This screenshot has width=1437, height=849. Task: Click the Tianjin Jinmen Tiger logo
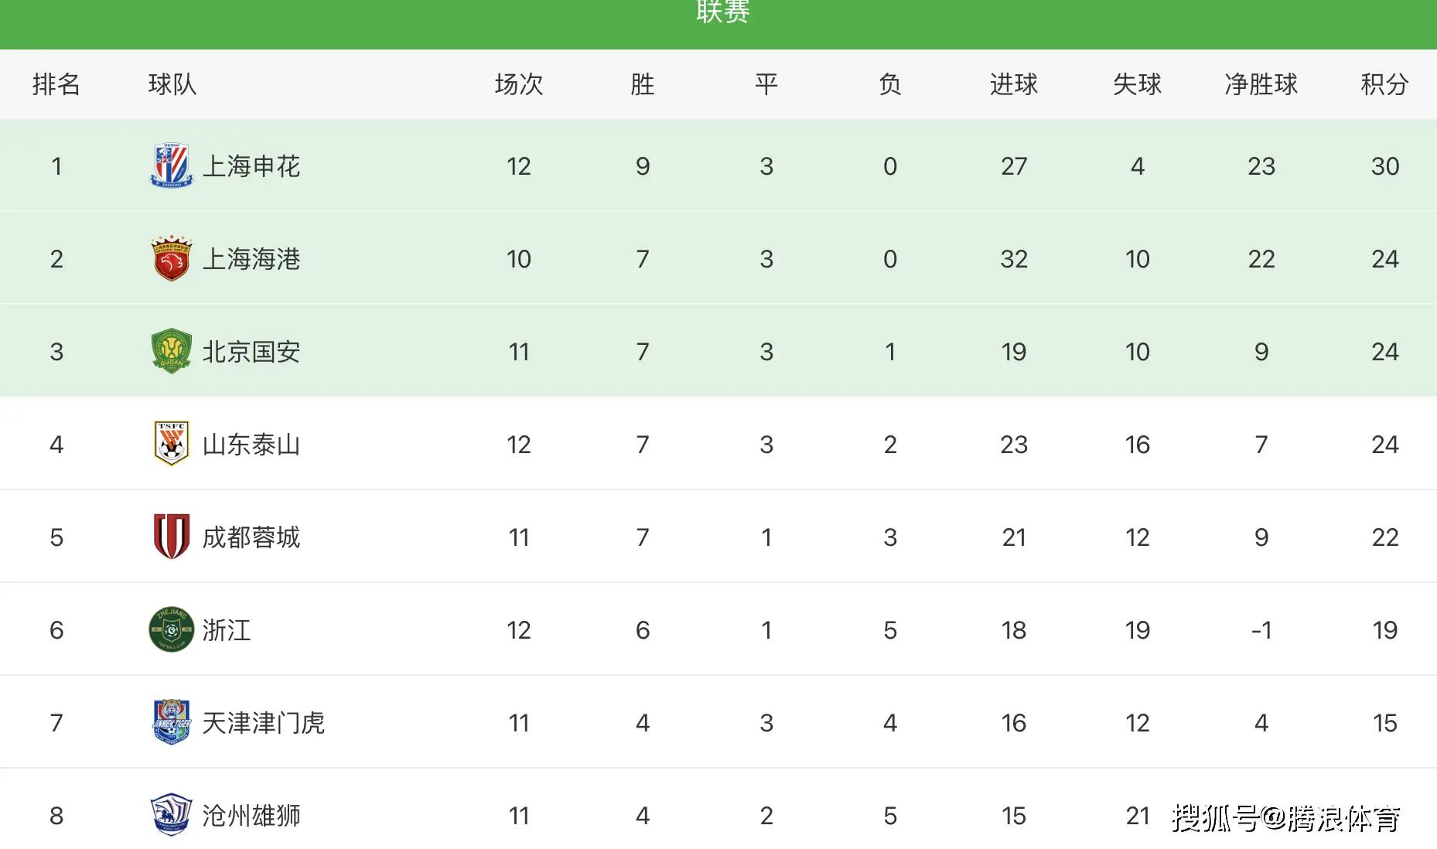point(171,722)
